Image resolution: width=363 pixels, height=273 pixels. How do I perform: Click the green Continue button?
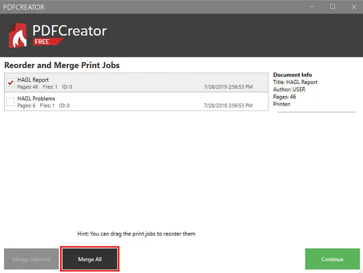pos(332,259)
